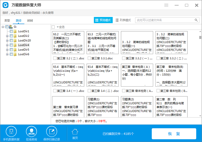Screen dimensions: 202x142
Task: Check file 第三章 3.4 (二).doc
Action: point(89,91)
